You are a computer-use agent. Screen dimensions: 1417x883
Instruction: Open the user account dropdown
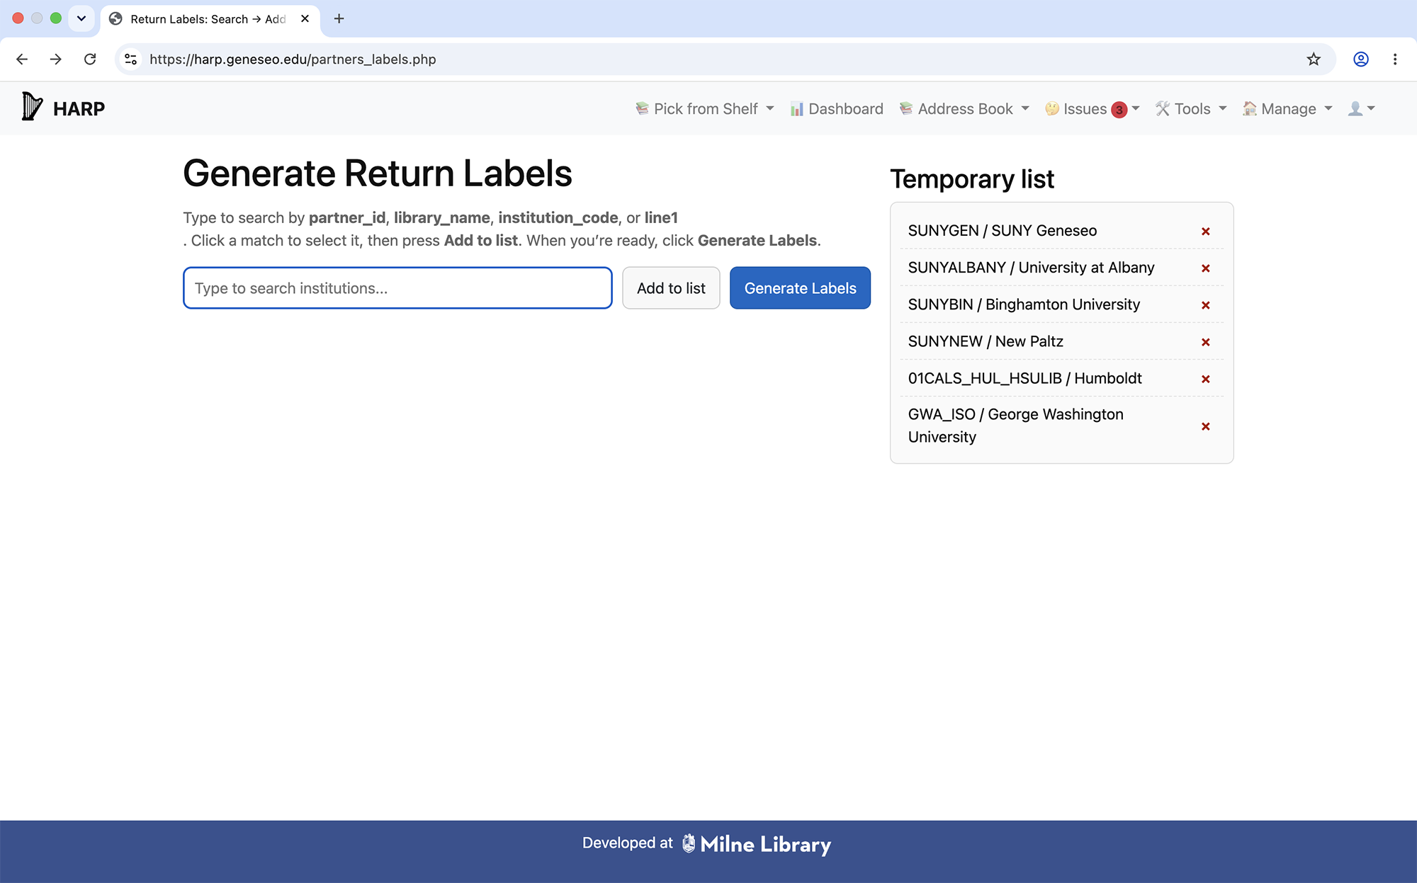coord(1361,109)
